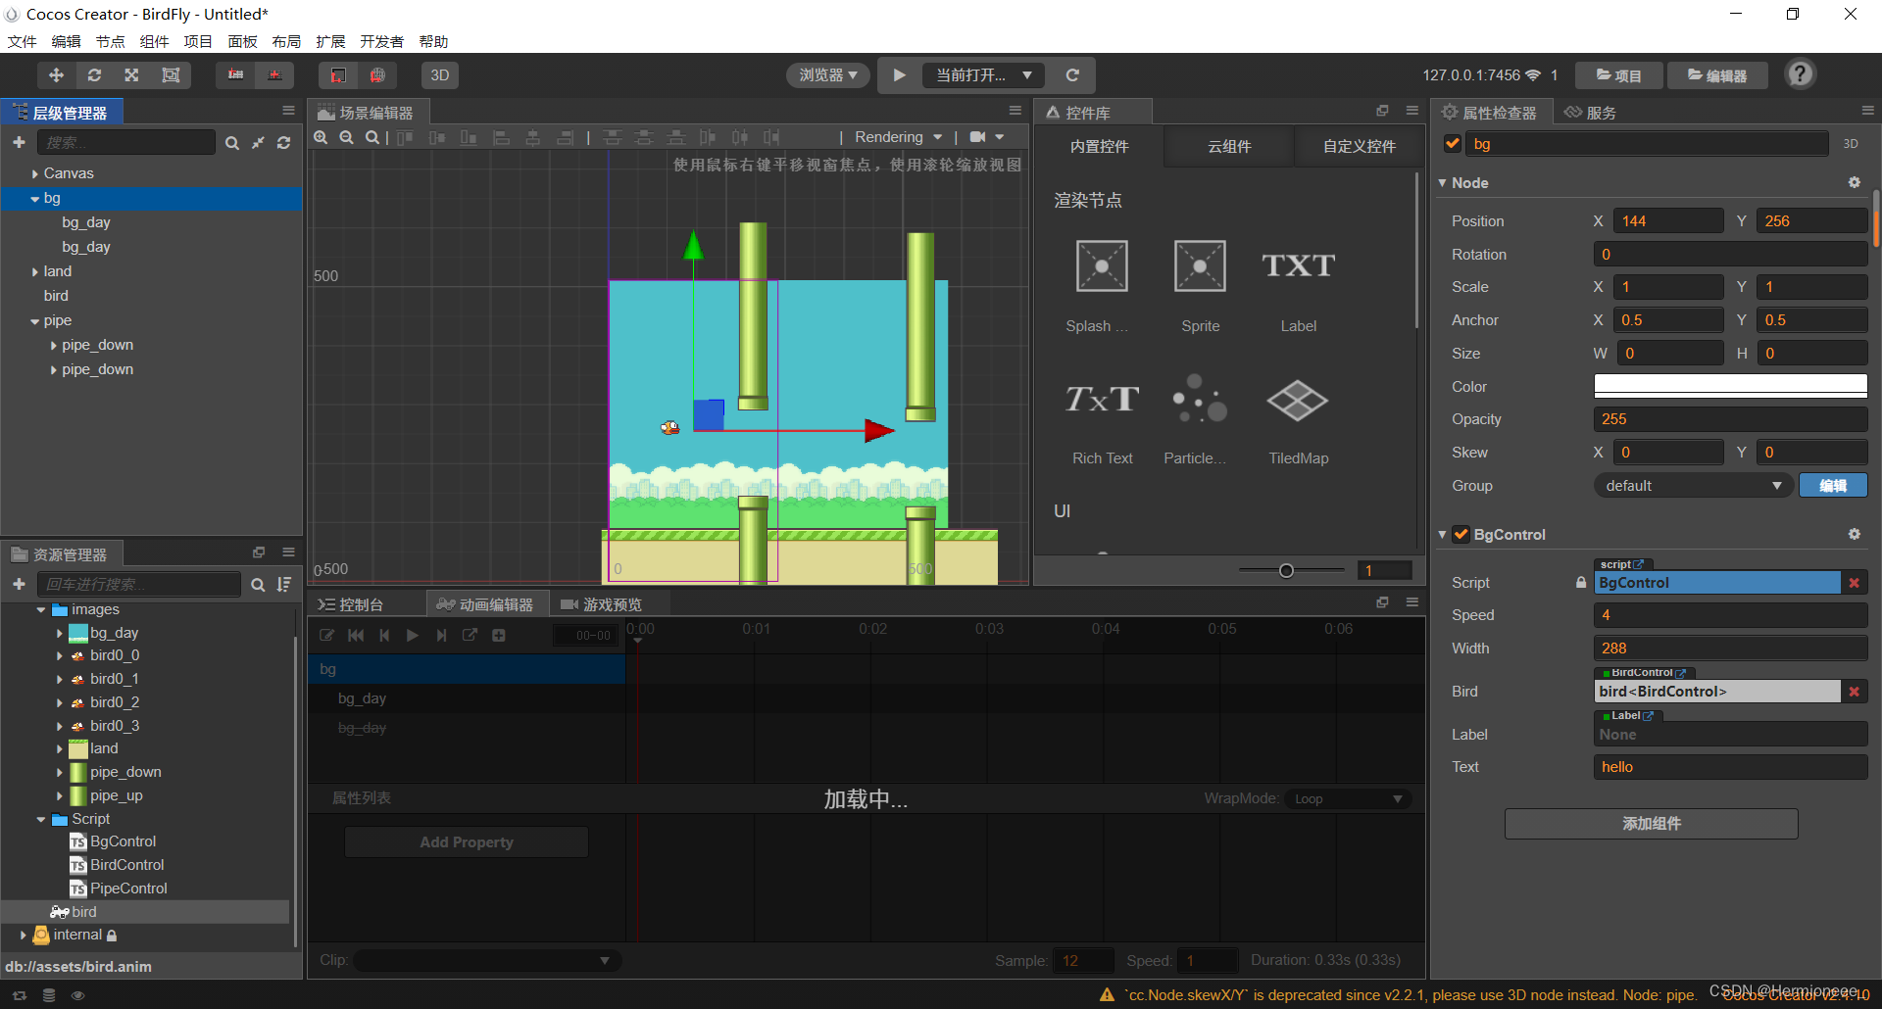1882x1009 pixels.
Task: Switch to cloud components tab
Action: pyautogui.click(x=1229, y=146)
